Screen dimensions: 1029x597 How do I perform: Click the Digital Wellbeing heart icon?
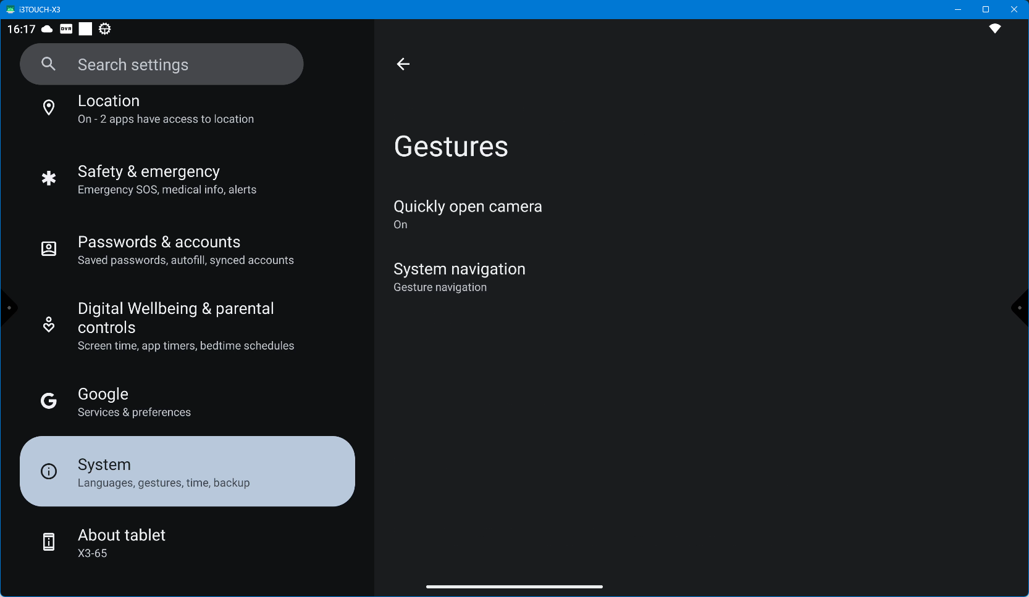tap(49, 325)
